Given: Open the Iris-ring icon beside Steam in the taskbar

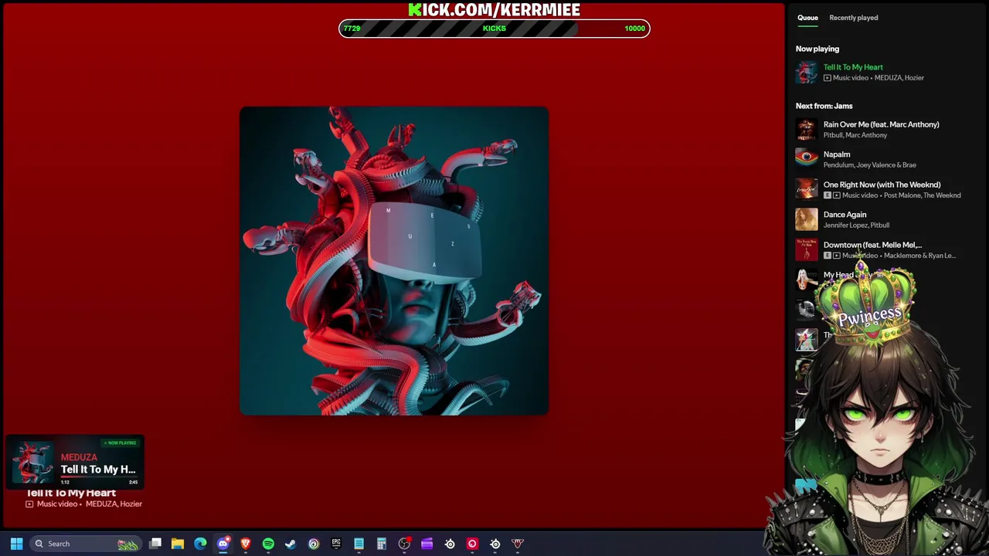Looking at the screenshot, I should (x=314, y=544).
